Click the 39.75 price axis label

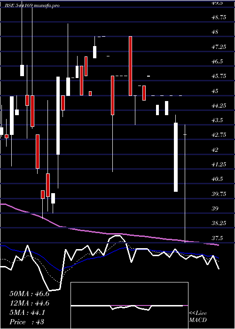(219, 194)
